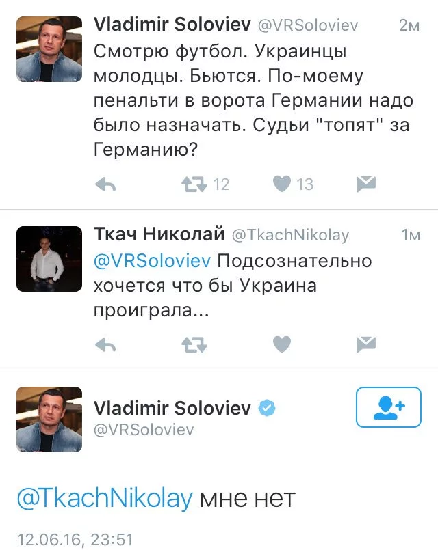438x550 pixels.
Task: Follow Vladimir Soloviev with the add-user button
Action: click(388, 407)
